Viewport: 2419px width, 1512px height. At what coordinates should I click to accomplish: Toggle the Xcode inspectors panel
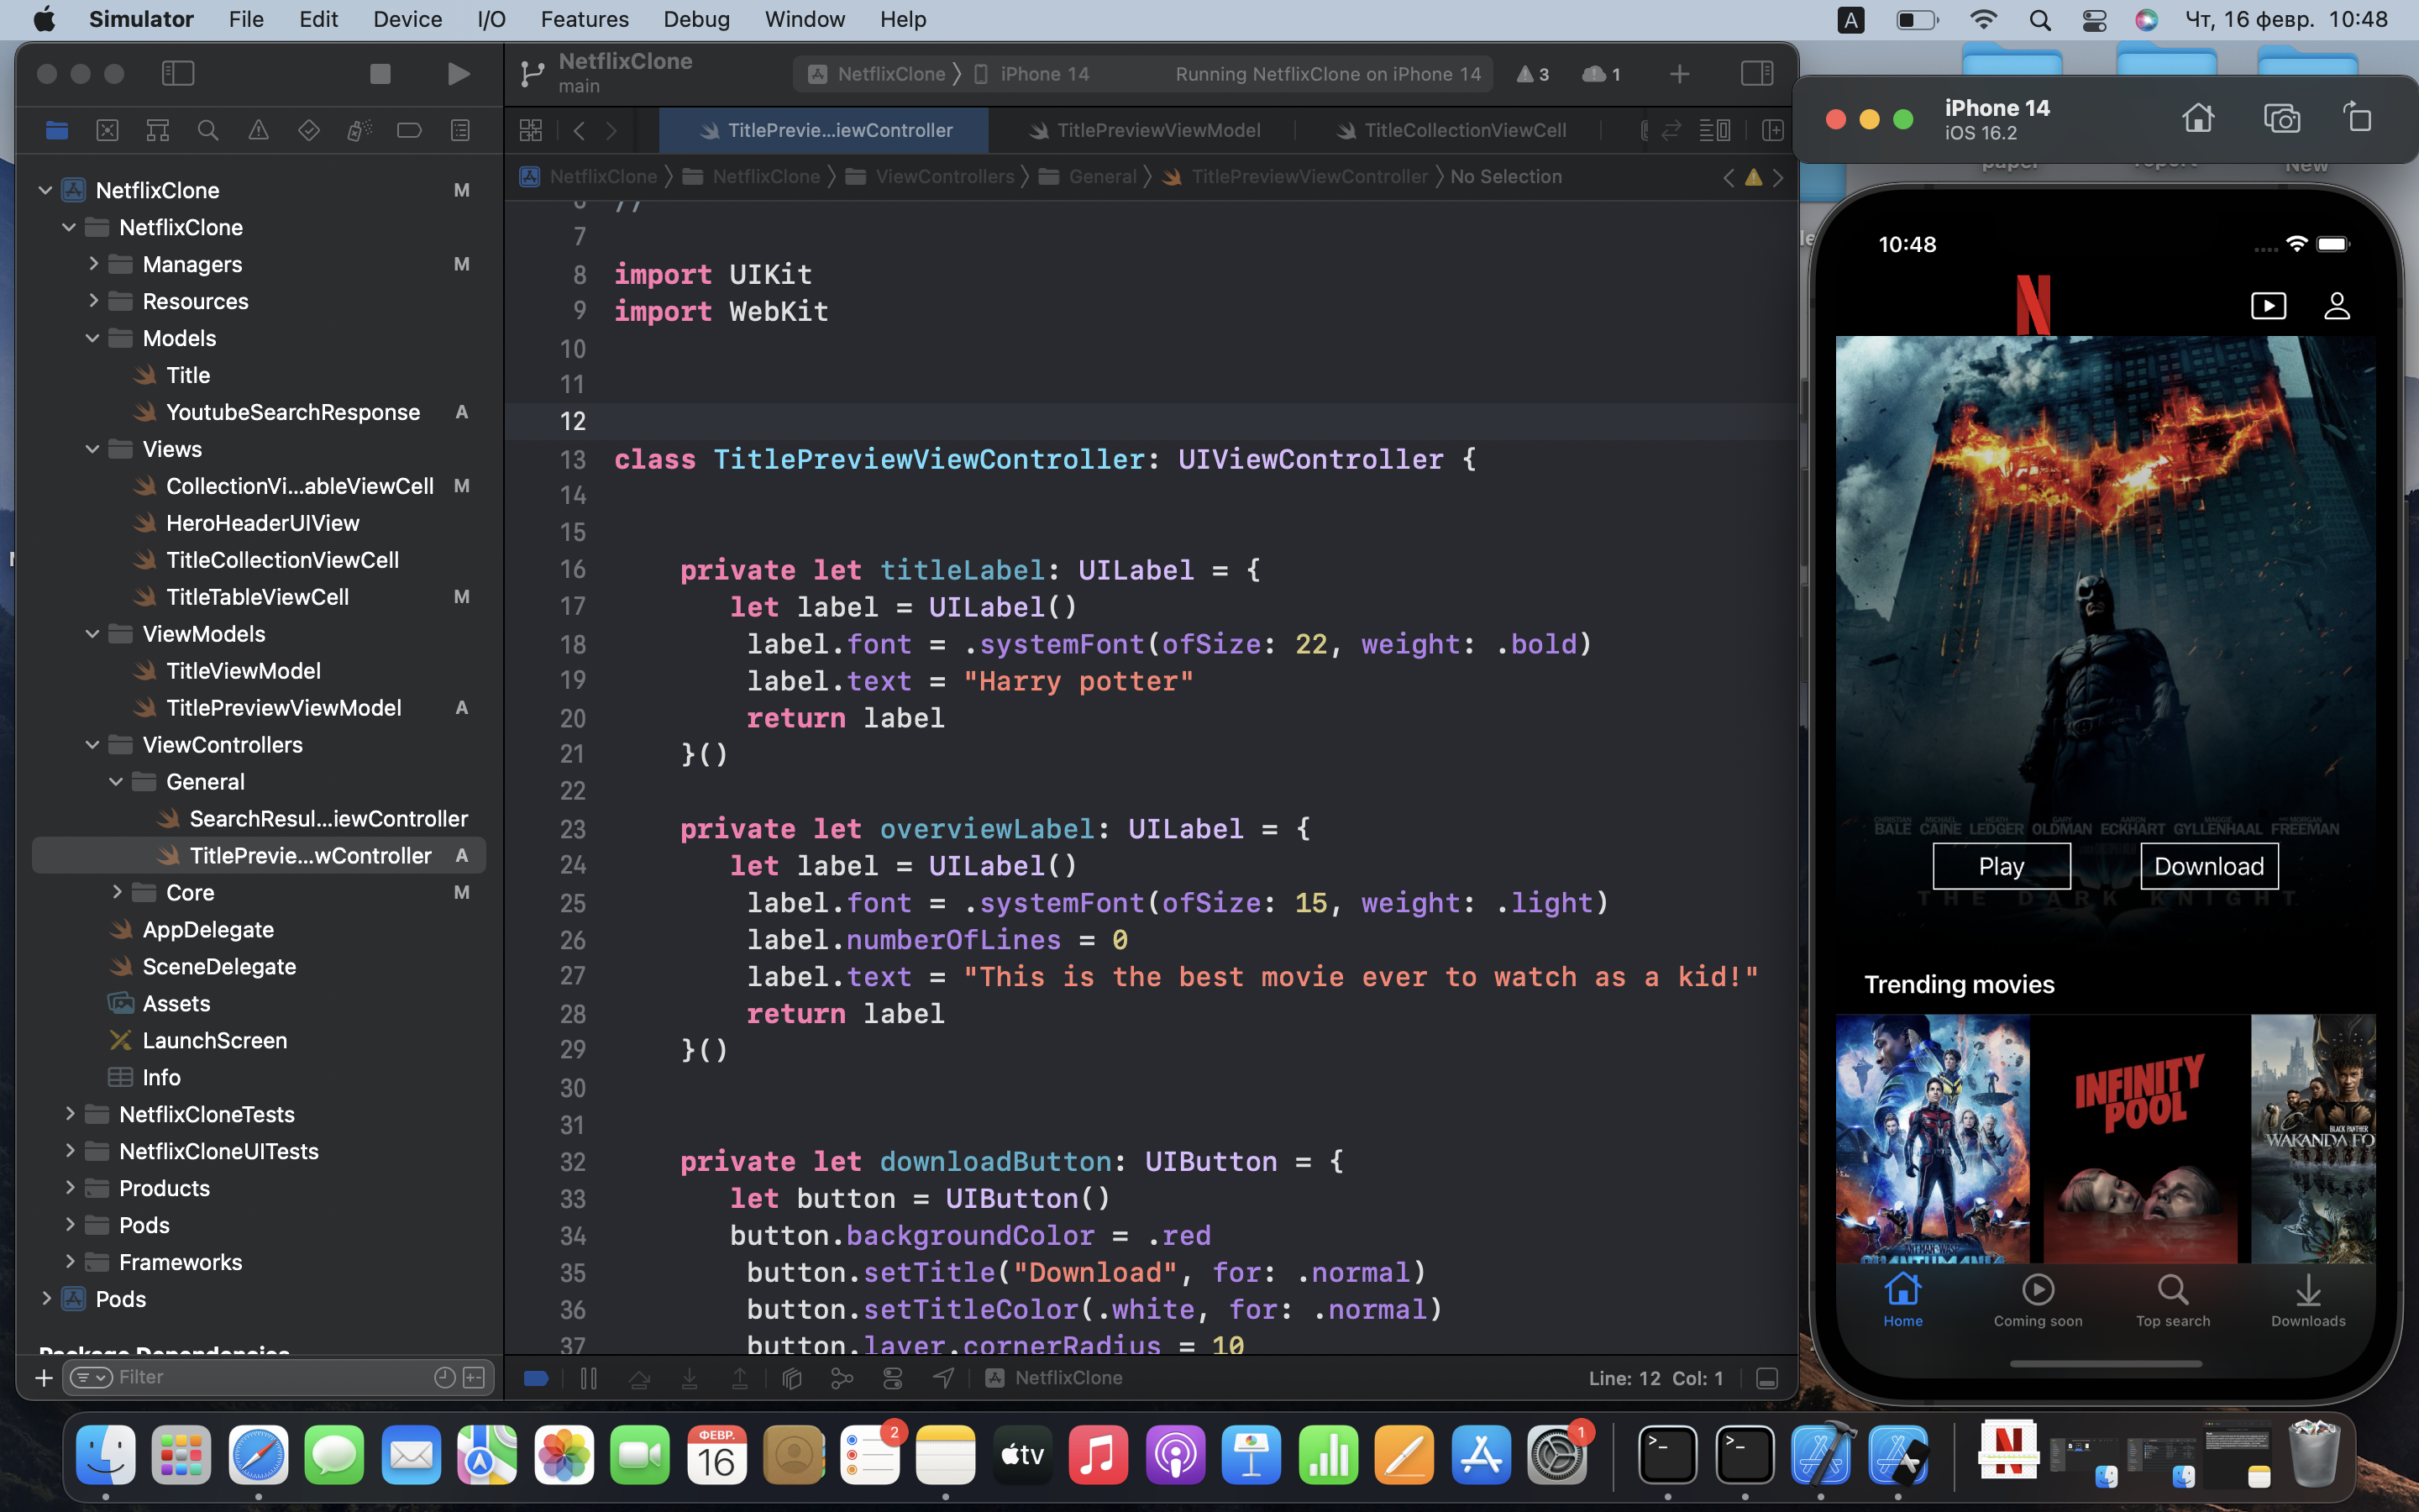pyautogui.click(x=1756, y=73)
